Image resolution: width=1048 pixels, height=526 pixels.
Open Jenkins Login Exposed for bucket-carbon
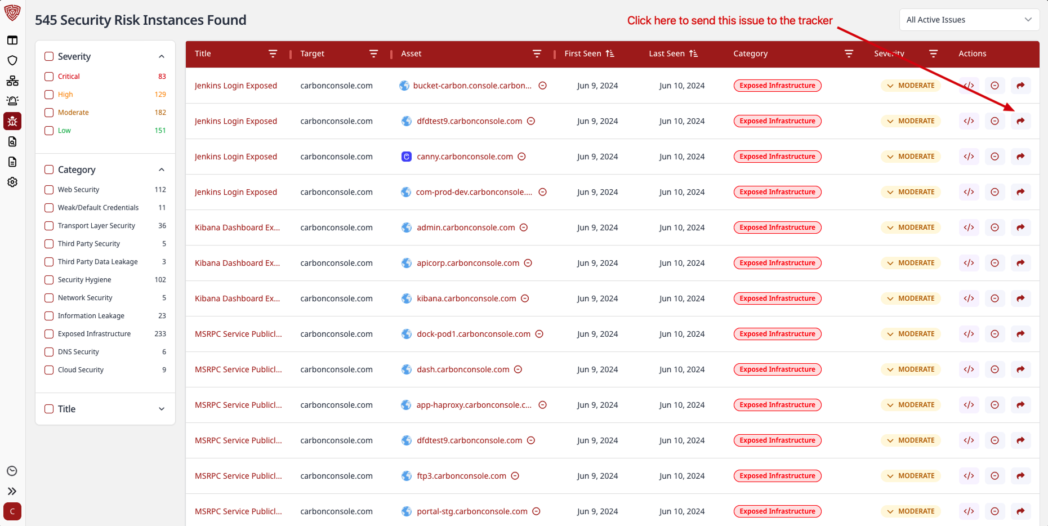pyautogui.click(x=236, y=86)
